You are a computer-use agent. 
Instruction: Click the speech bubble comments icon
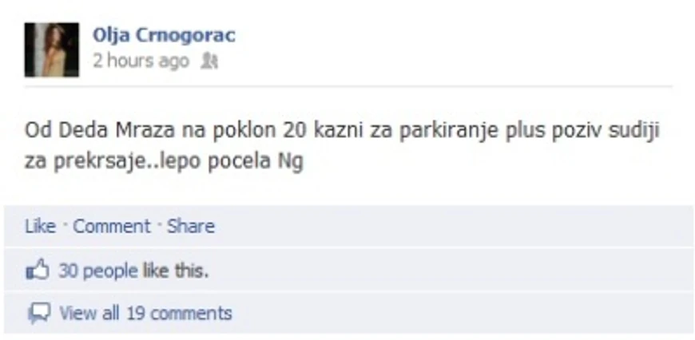39,313
